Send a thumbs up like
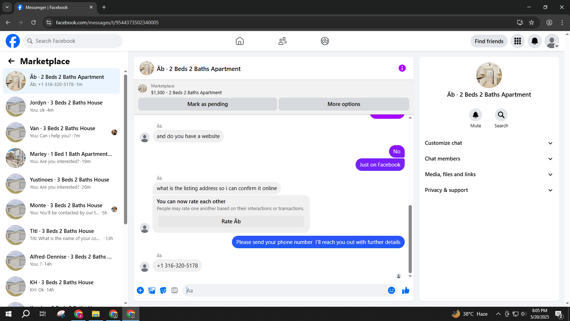 click(406, 290)
